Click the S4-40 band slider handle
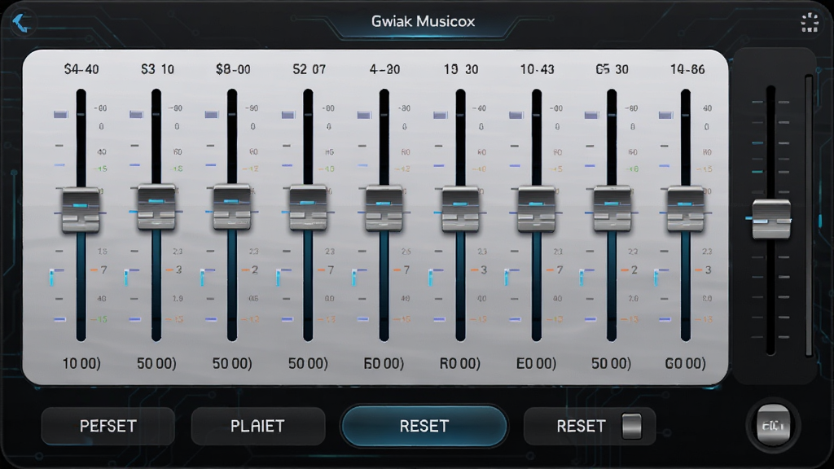Viewport: 834px width, 469px height. [x=81, y=210]
